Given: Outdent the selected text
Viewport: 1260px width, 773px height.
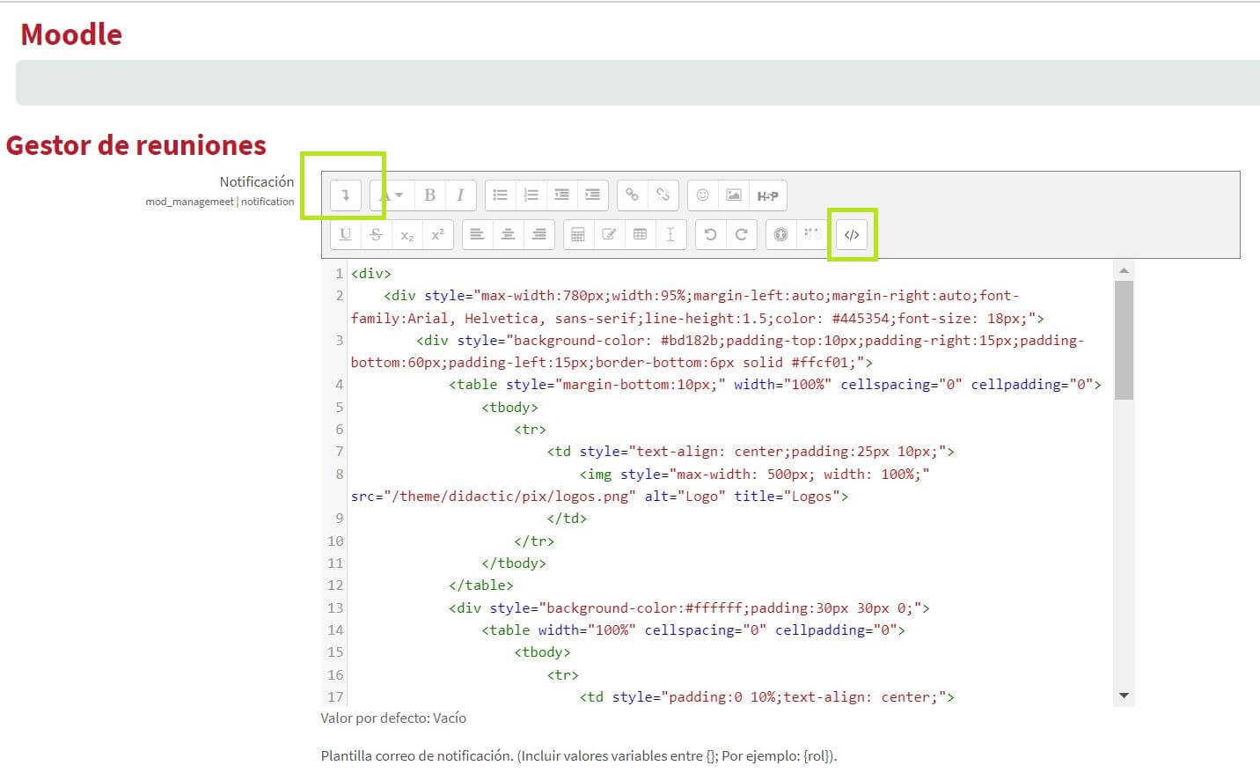Looking at the screenshot, I should coord(562,195).
